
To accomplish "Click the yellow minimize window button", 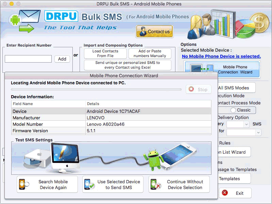I will pyautogui.click(x=12, y=4).
